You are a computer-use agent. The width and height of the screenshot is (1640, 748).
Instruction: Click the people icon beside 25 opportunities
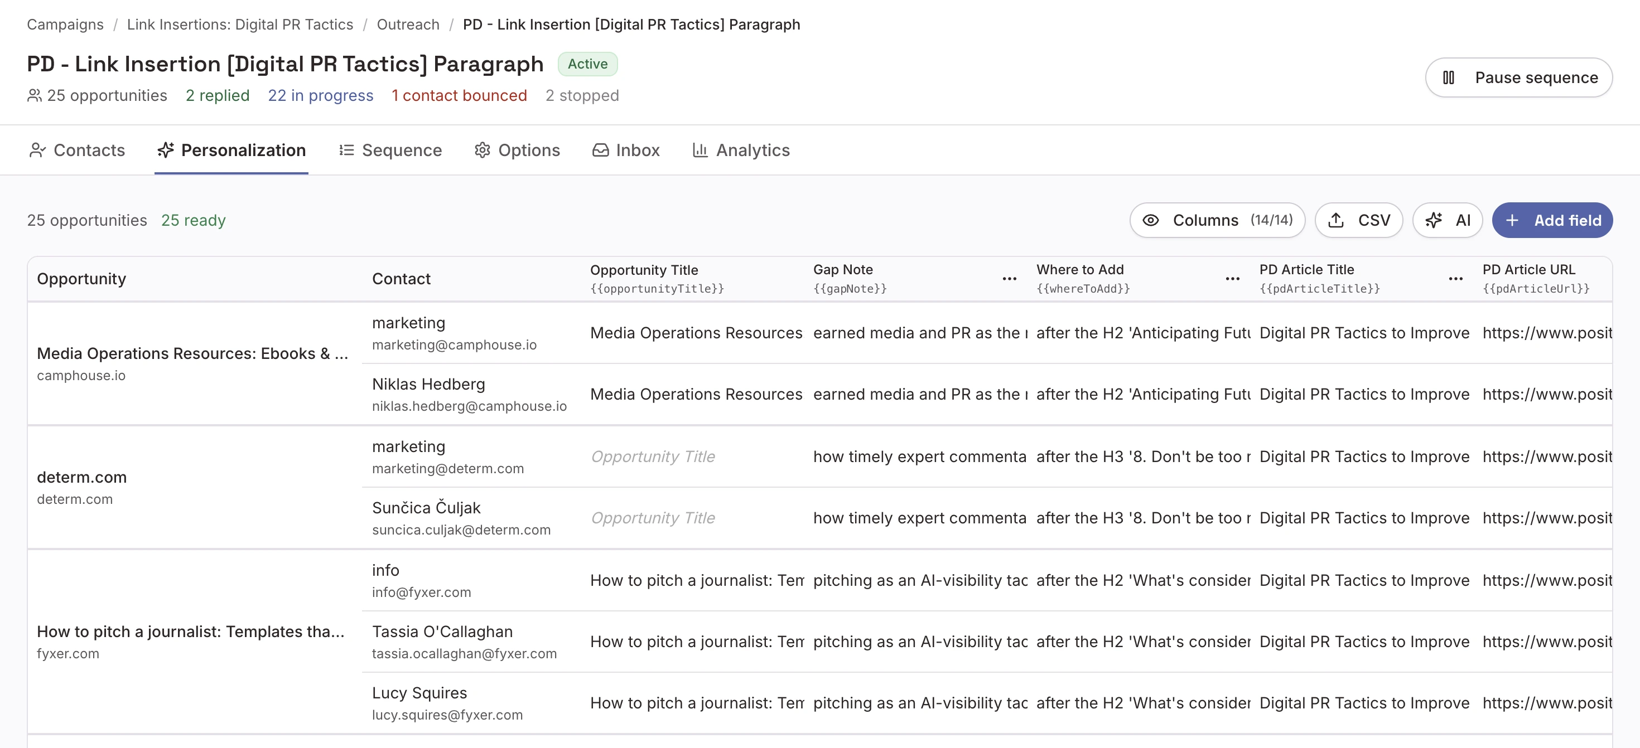(35, 95)
